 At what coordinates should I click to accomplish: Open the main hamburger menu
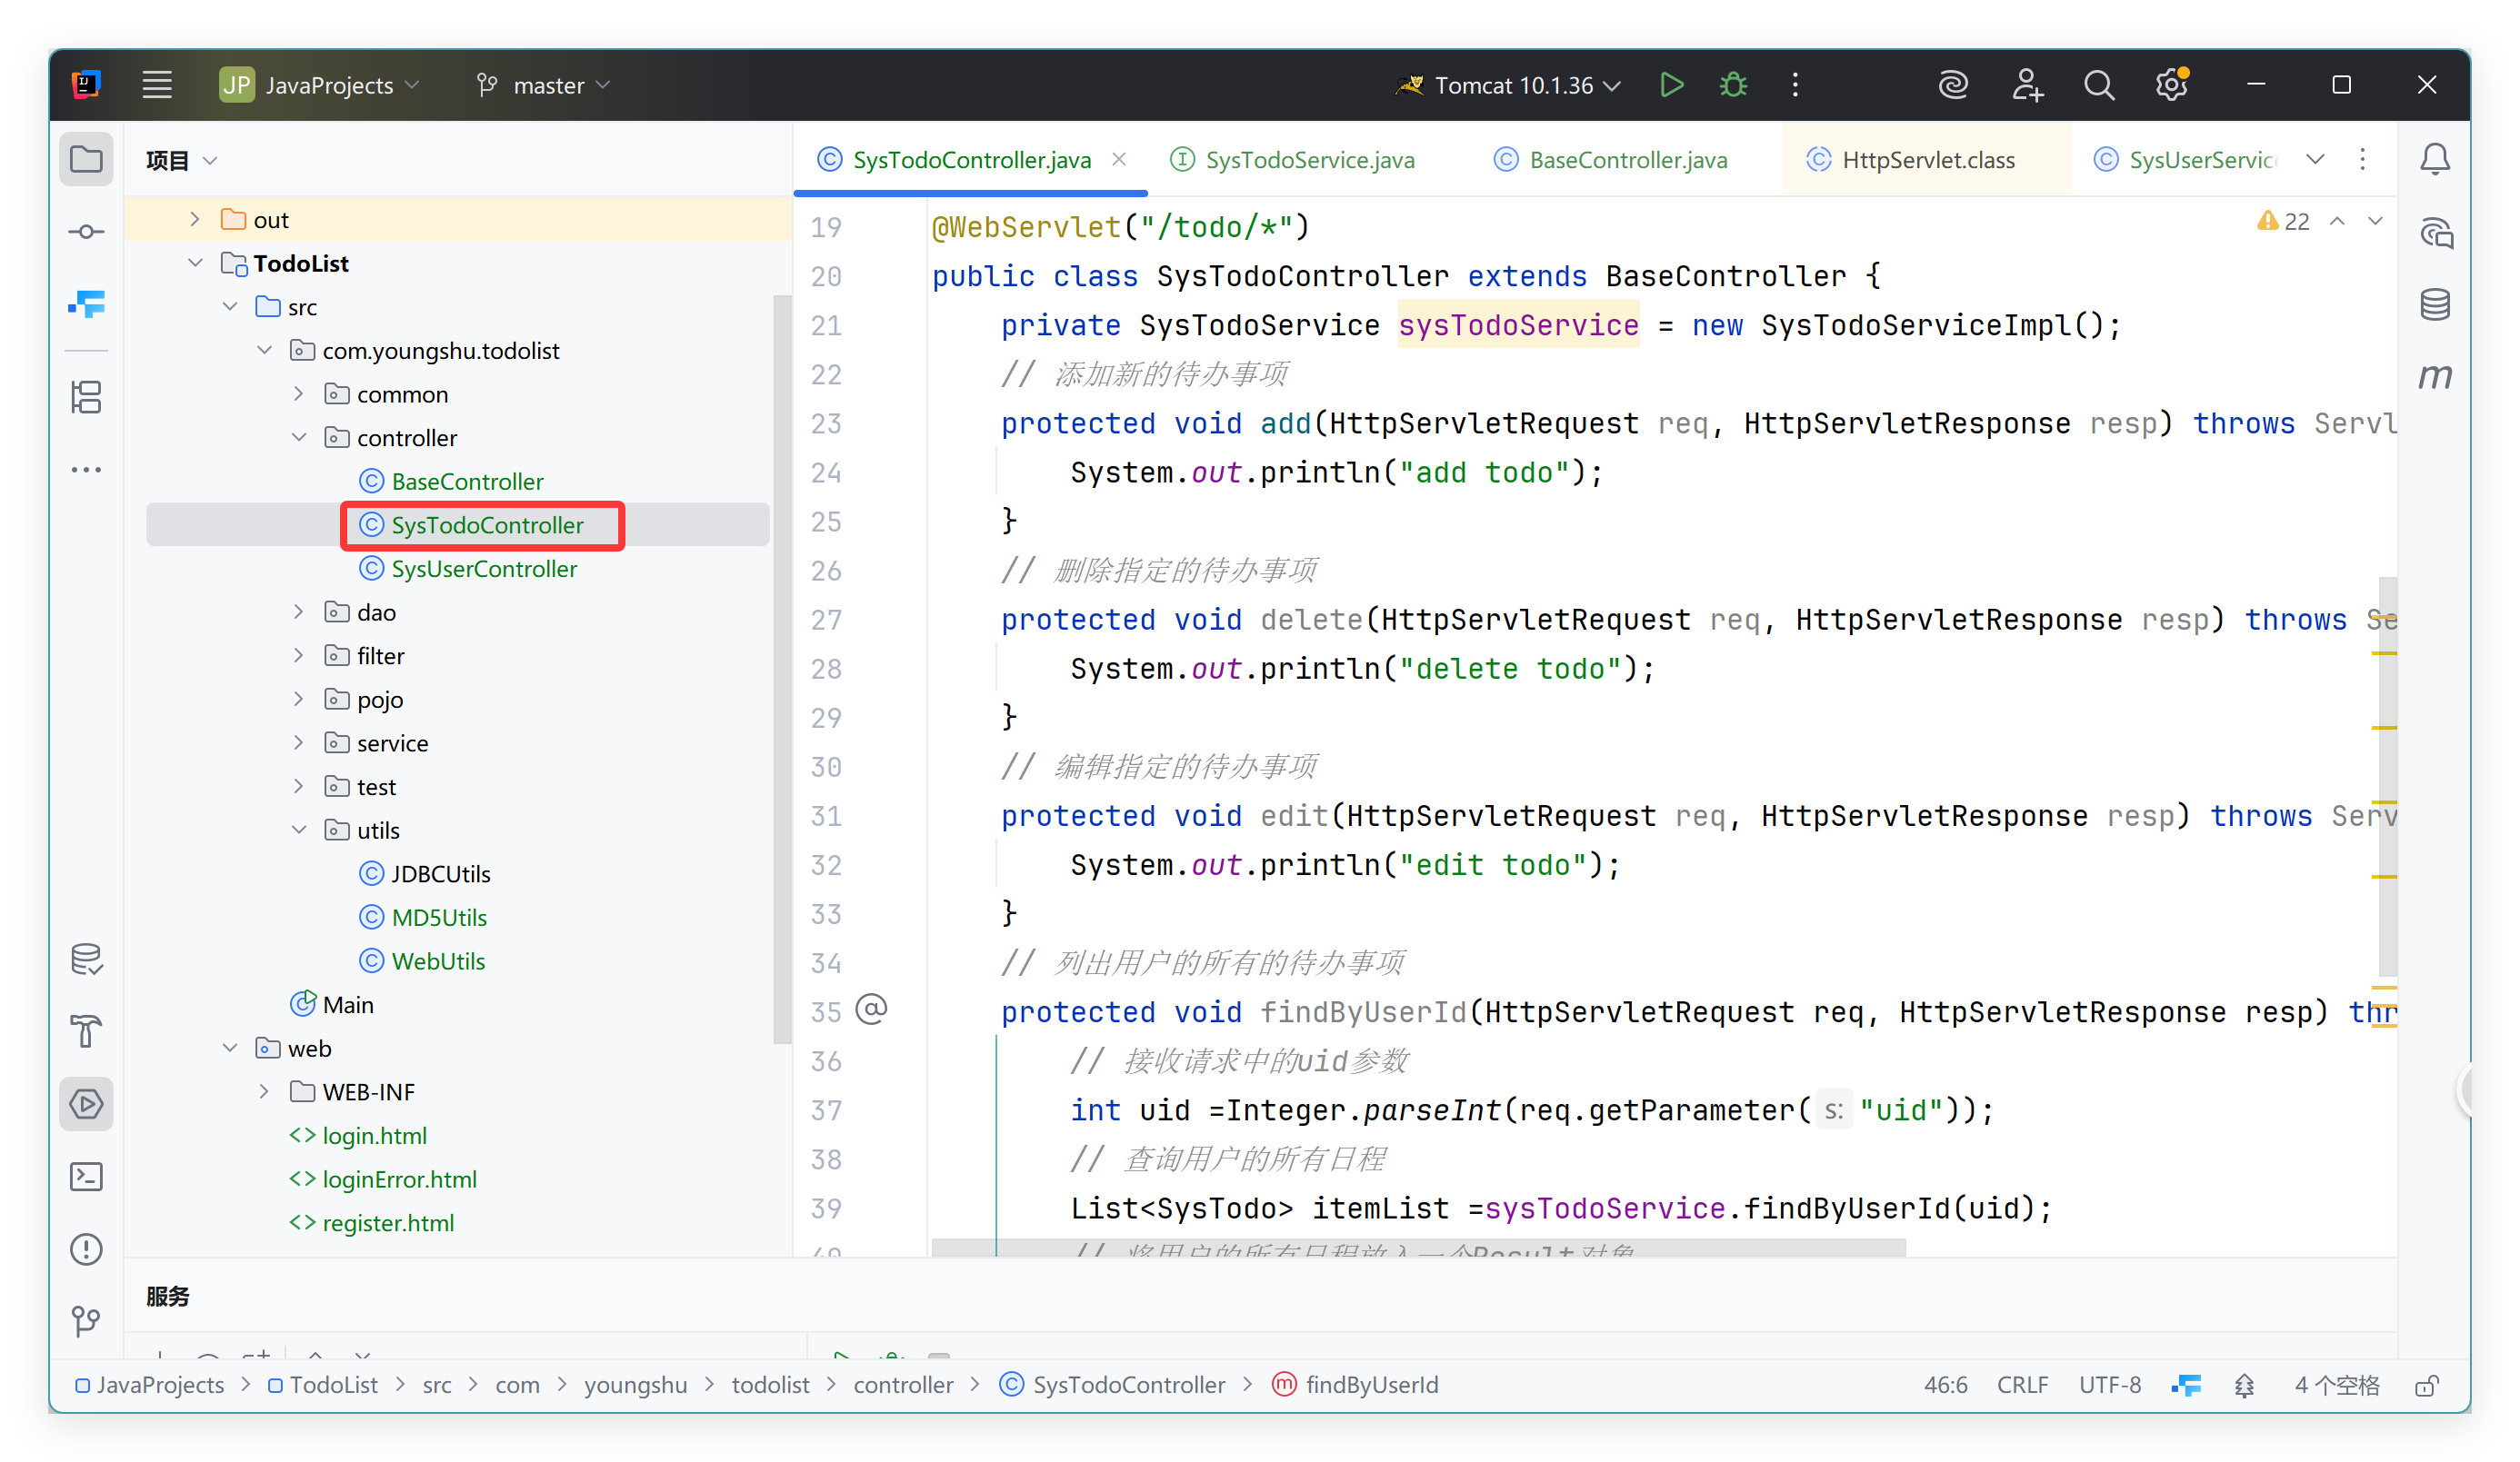[x=157, y=85]
